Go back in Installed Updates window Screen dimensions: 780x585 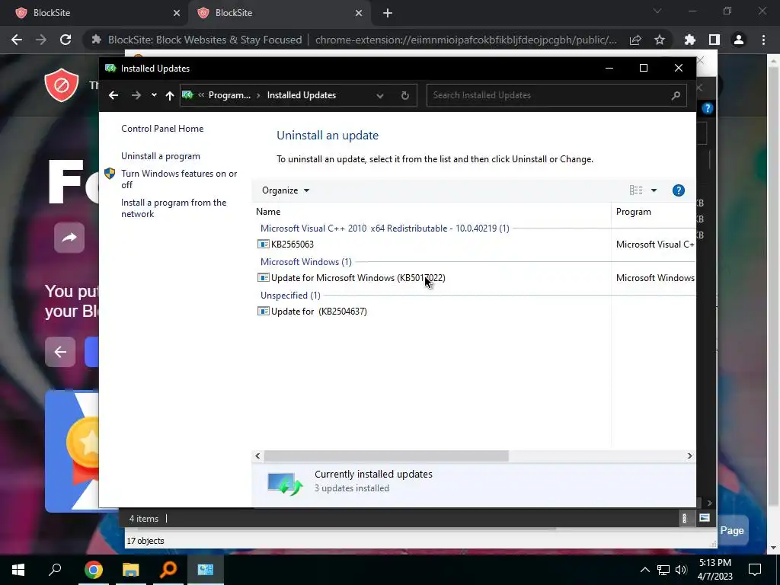113,95
